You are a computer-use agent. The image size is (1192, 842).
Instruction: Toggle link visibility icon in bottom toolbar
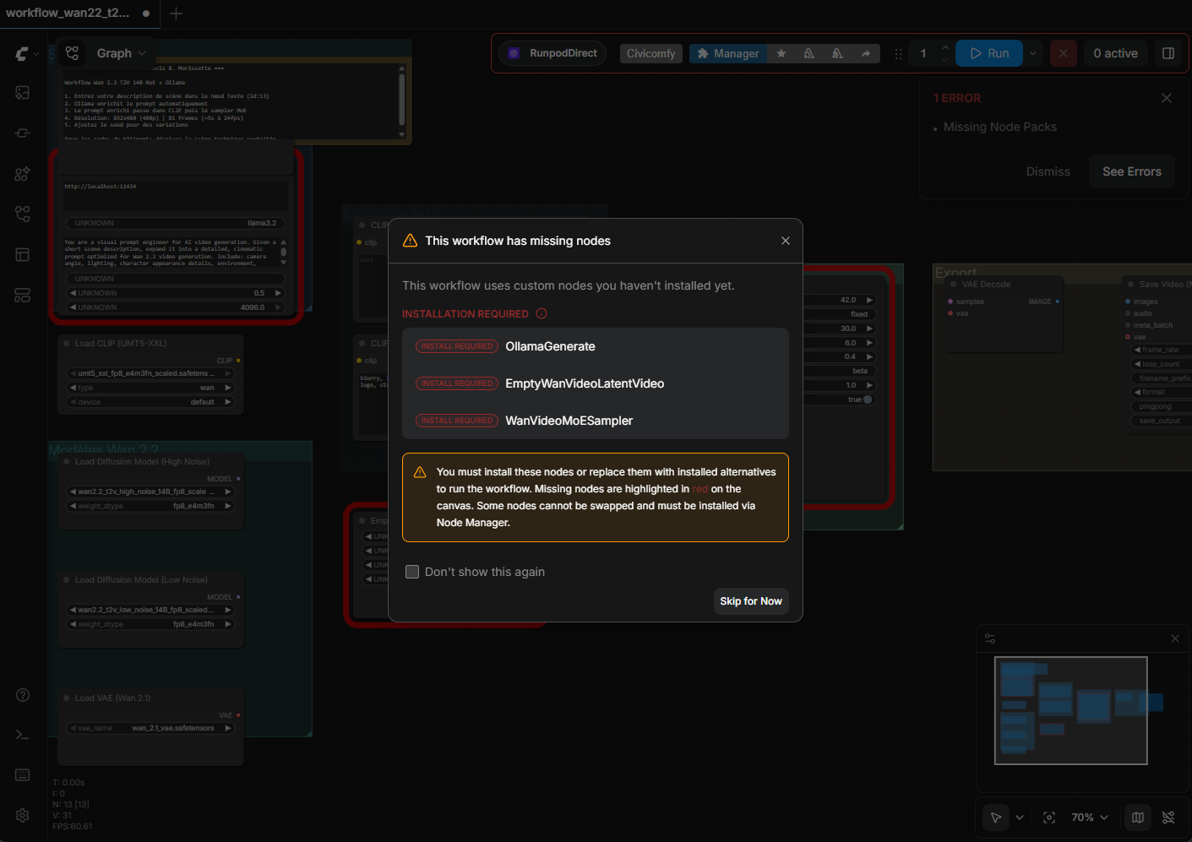(x=1168, y=818)
